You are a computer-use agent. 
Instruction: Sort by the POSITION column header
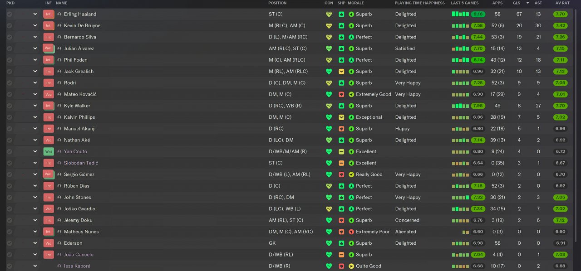[x=277, y=3]
